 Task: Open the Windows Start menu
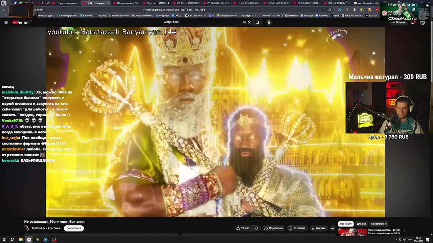pos(4,240)
